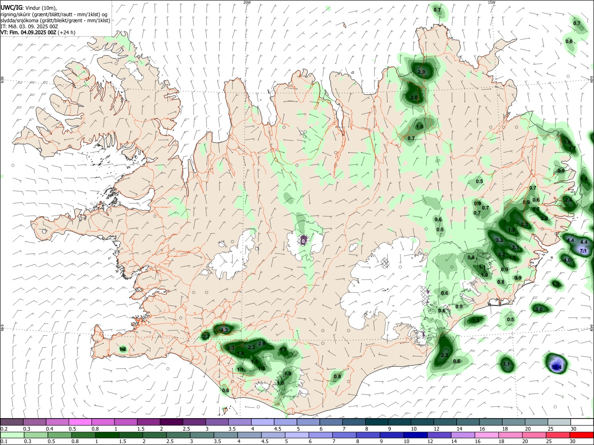Click the 2.0 precipitation value in the north

414,98
